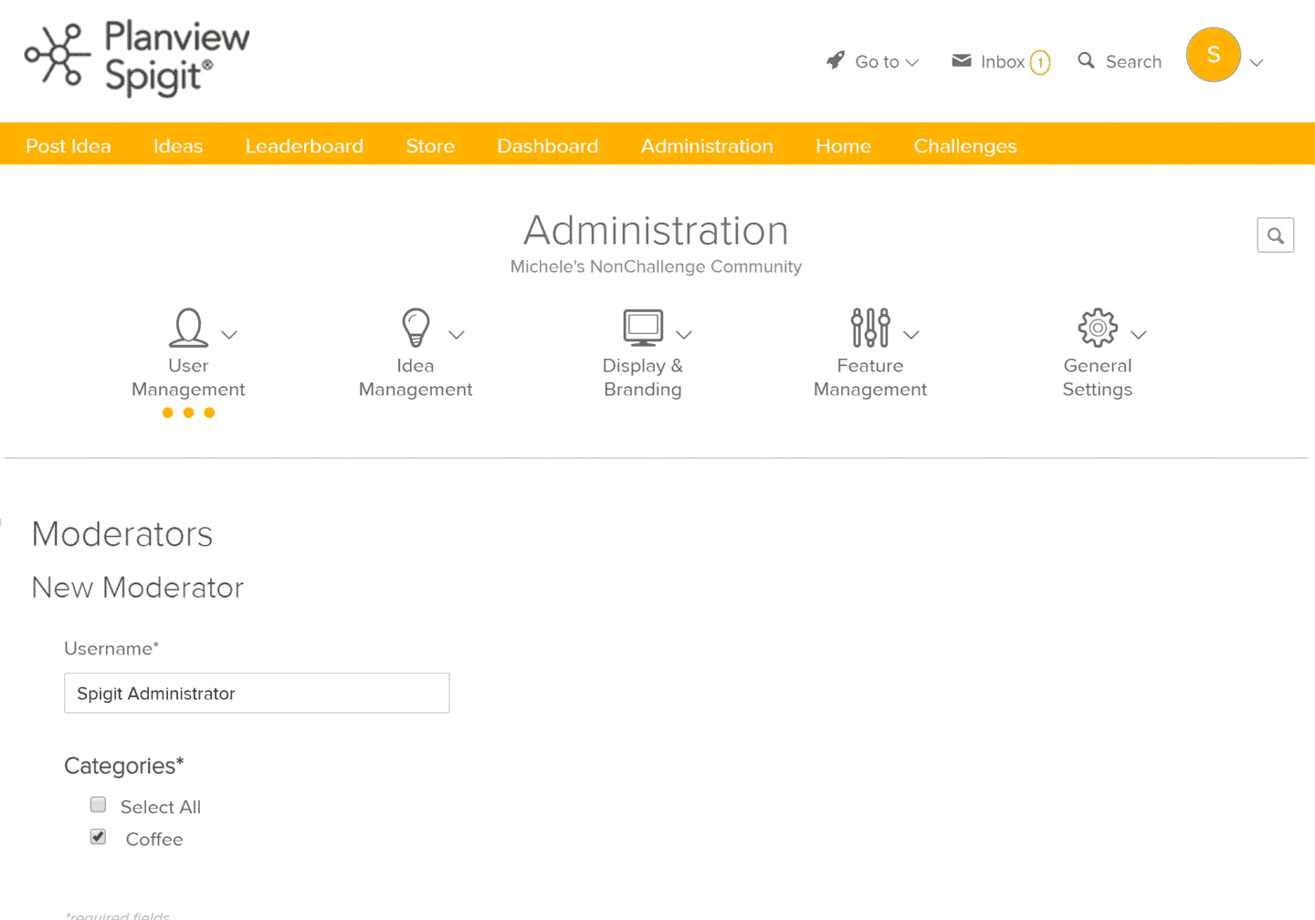
Task: Click the Select All label text
Action: (x=161, y=807)
